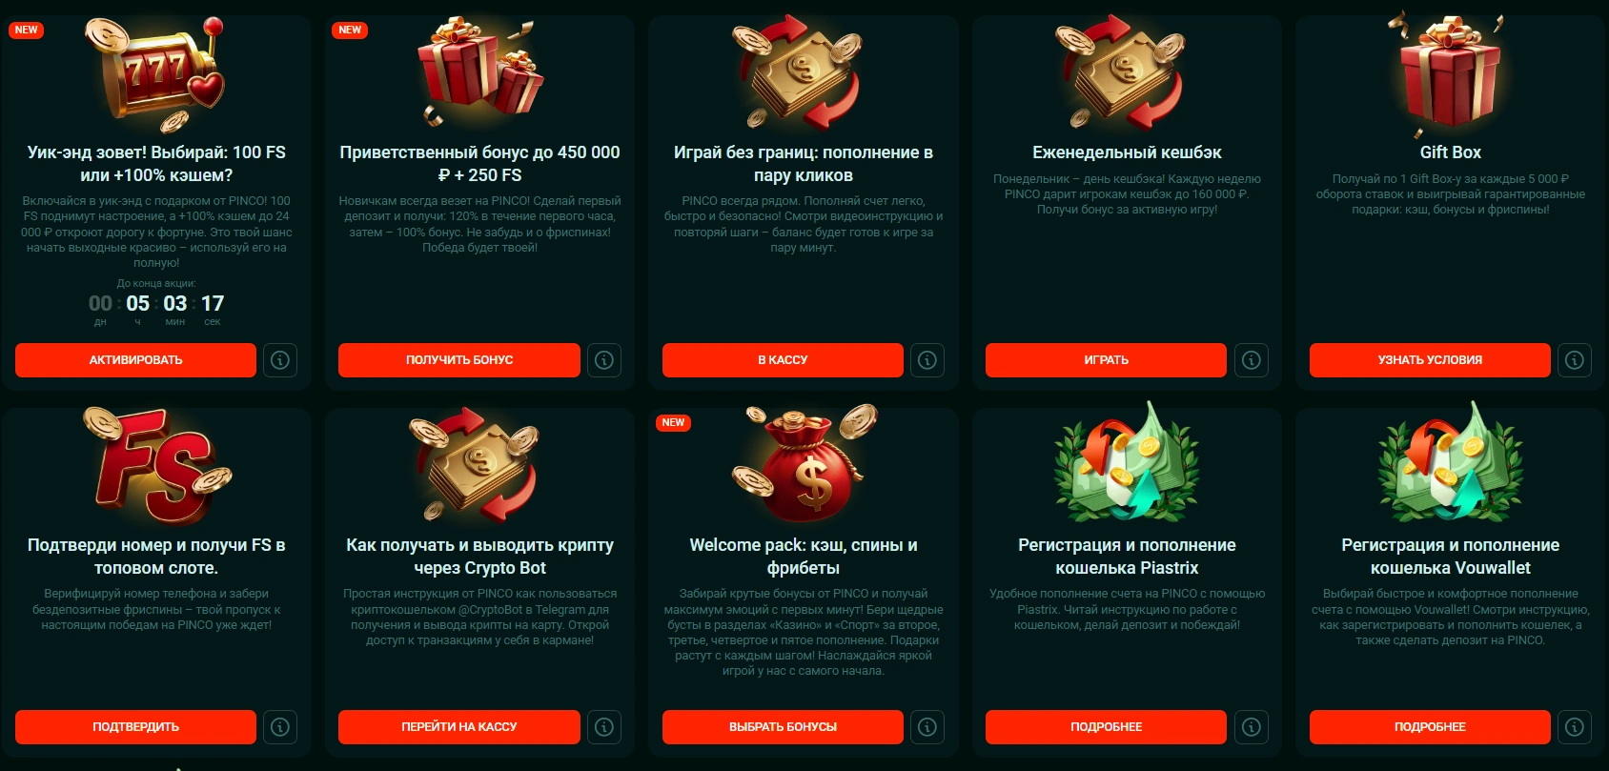Click the АКТИВИРОВАТЬ button
Viewport: 1609px width, 771px height.
click(x=135, y=360)
